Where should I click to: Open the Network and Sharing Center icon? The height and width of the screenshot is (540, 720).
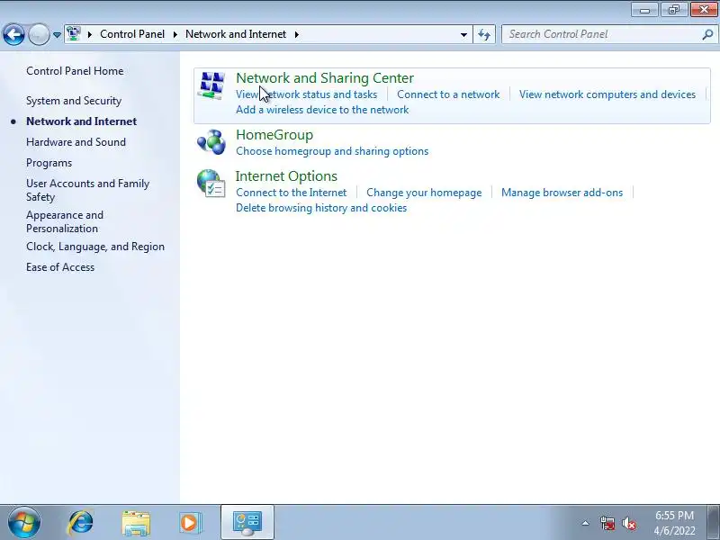click(211, 85)
